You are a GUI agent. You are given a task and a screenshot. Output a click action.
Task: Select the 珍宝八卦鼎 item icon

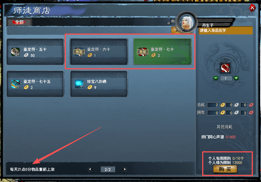(x=79, y=84)
